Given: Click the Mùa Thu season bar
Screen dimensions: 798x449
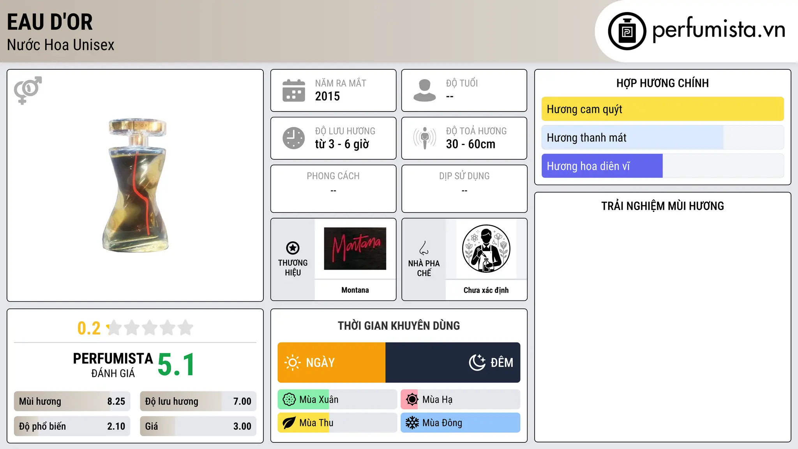Looking at the screenshot, I should 337,423.
